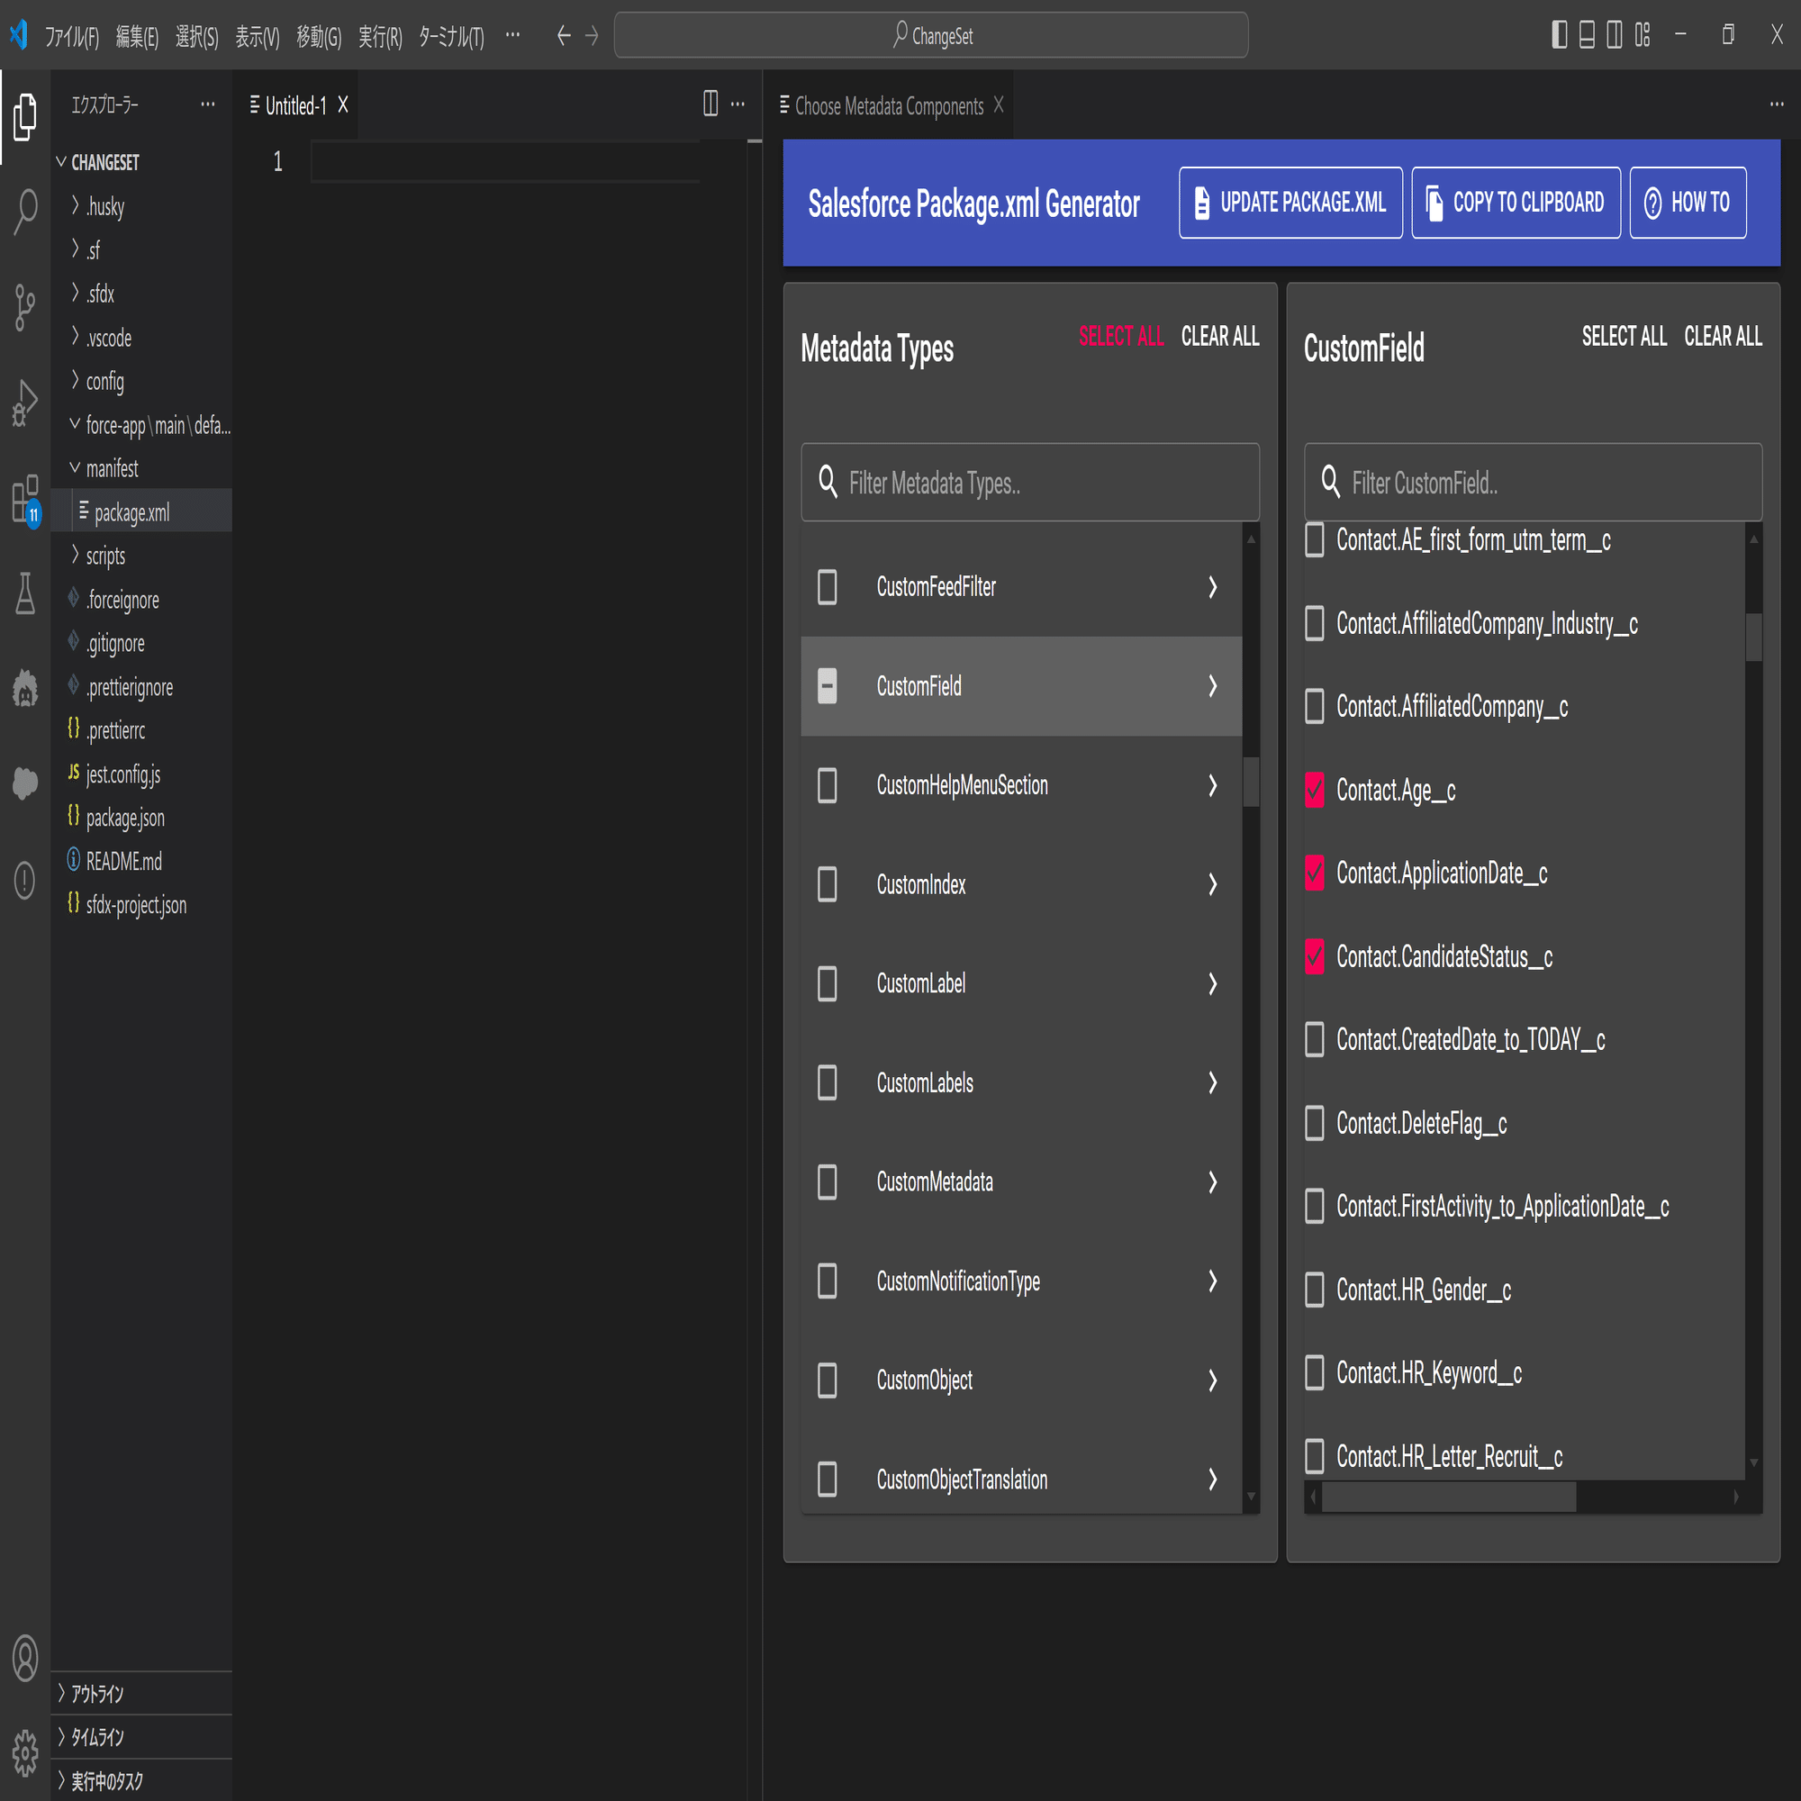
Task: Click the split editor icon beside Untitled-1
Action: (710, 104)
